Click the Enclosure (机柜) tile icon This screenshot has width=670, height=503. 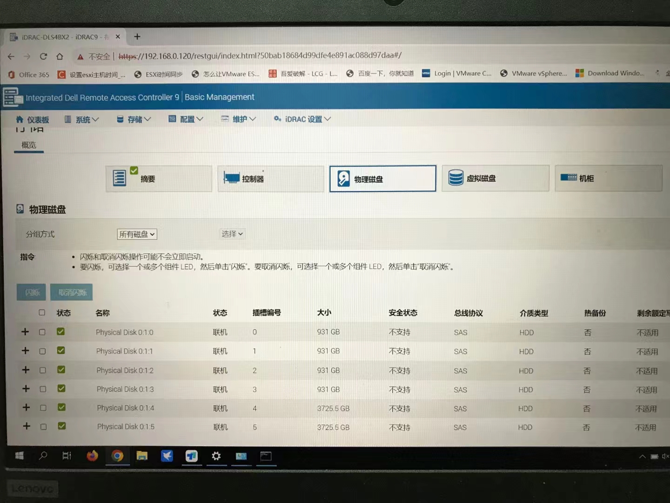(568, 177)
